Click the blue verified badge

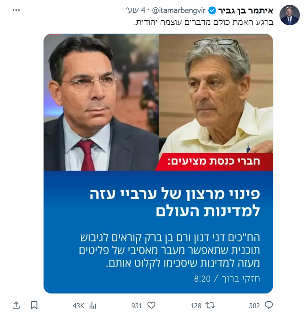[x=212, y=11]
